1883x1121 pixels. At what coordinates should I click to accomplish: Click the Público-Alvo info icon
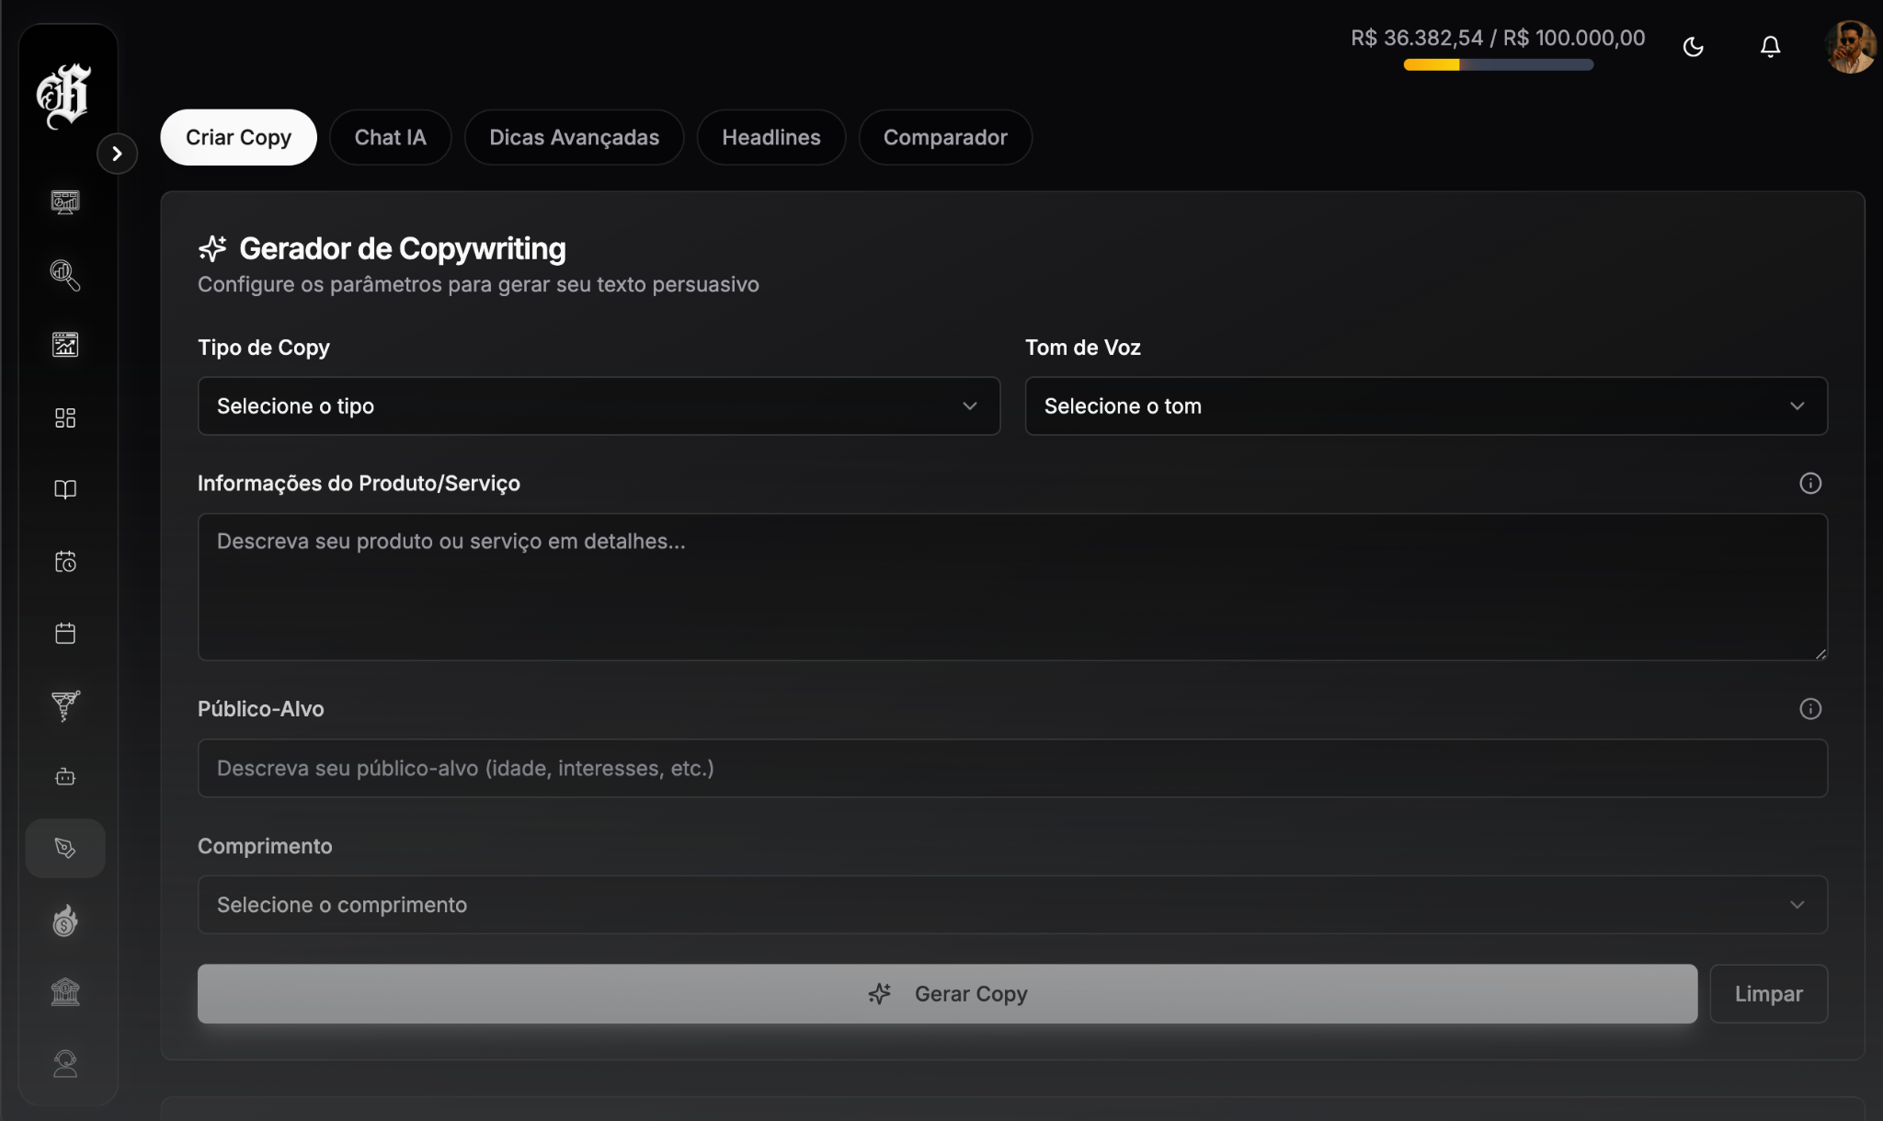tap(1809, 709)
